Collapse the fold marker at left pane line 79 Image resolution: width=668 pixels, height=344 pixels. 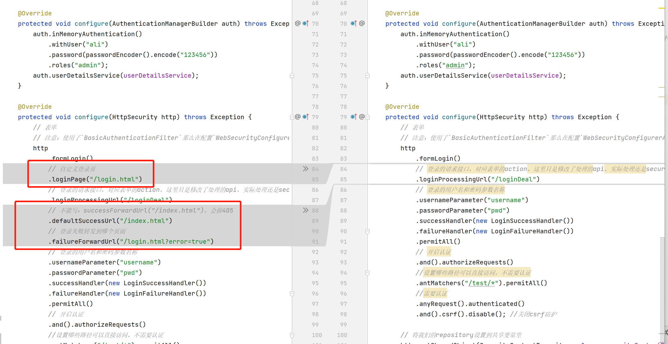point(291,117)
